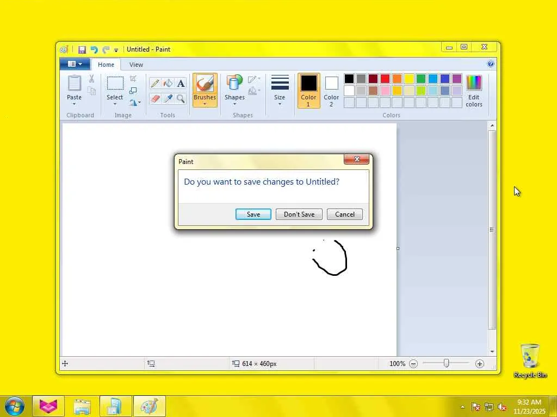Open the Shape outline dropdown
Image resolution: width=557 pixels, height=417 pixels.
tap(254, 79)
